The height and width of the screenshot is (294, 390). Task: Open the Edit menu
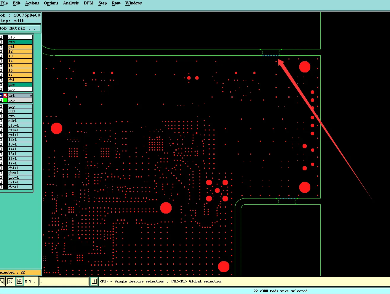click(17, 3)
